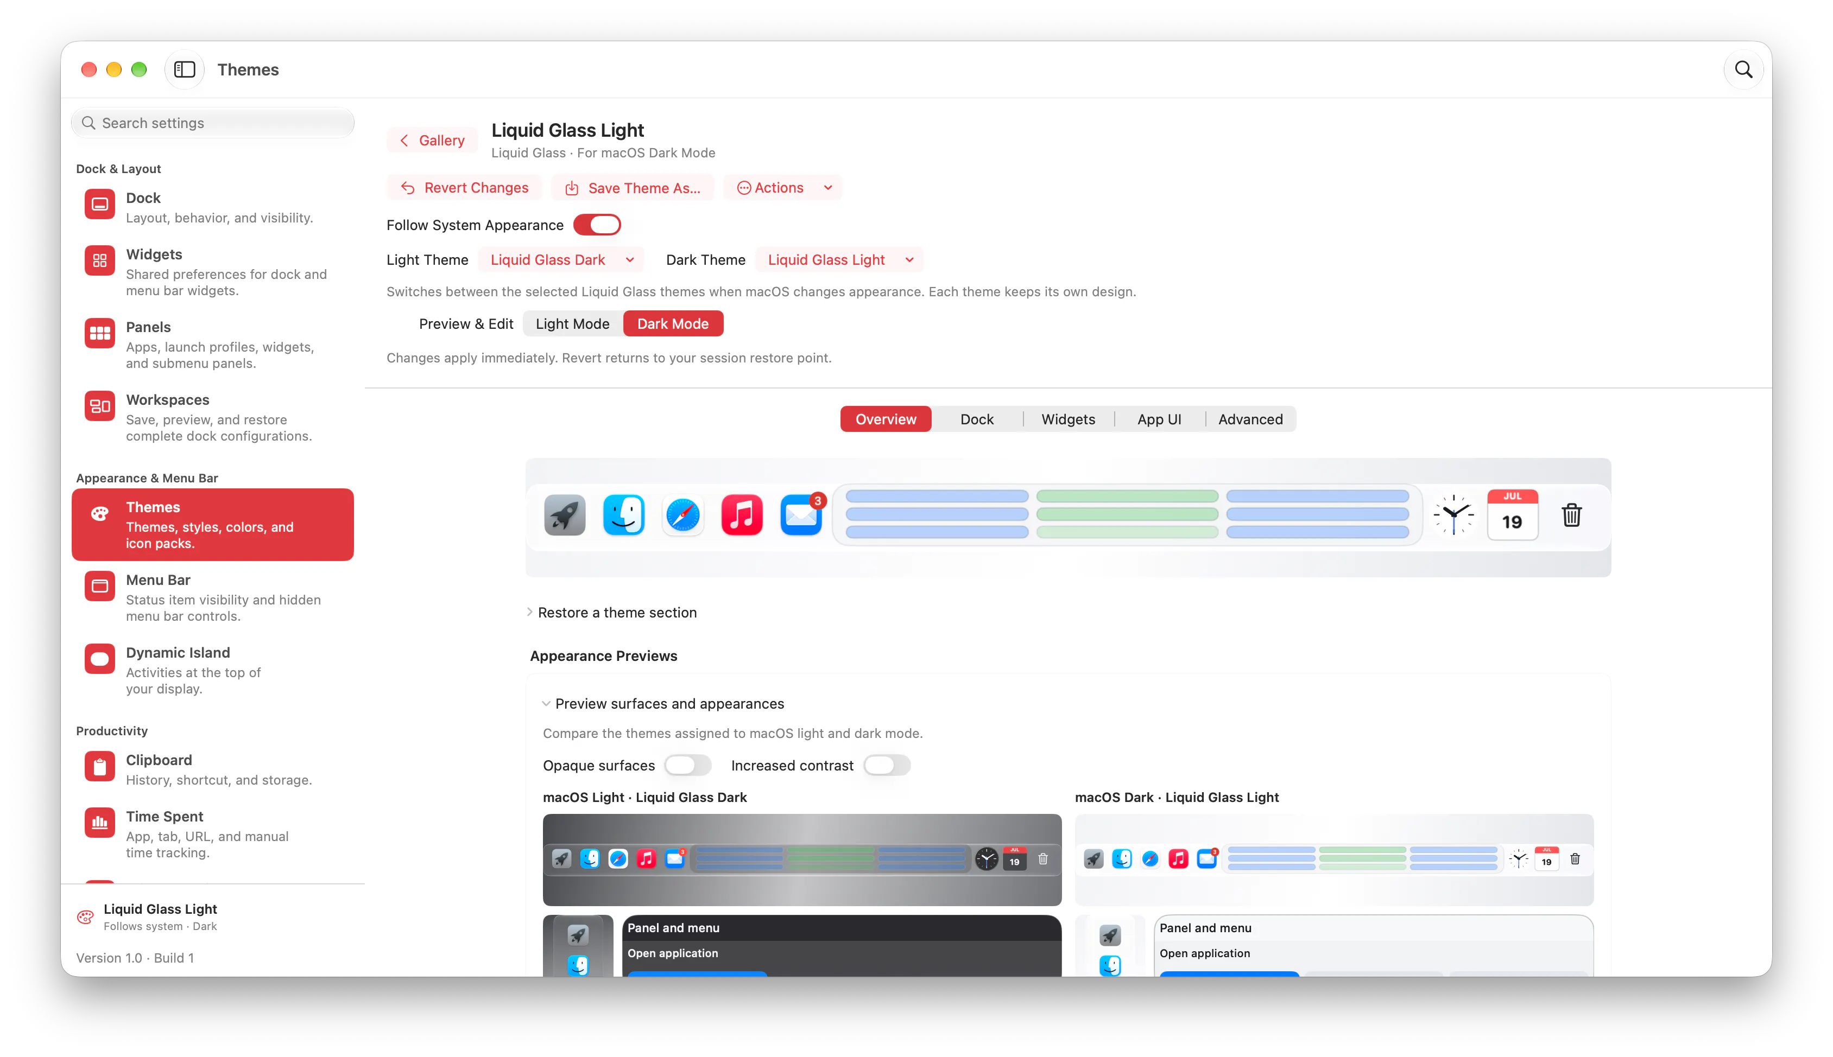Click the Appearance Previews heading
Image resolution: width=1833 pixels, height=1057 pixels.
coord(604,655)
